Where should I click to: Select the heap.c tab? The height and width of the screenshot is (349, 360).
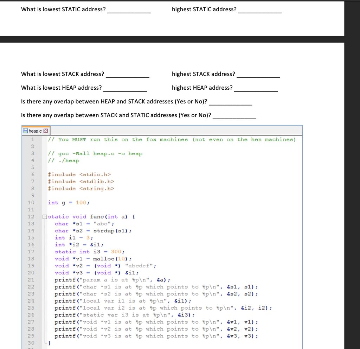(x=35, y=130)
